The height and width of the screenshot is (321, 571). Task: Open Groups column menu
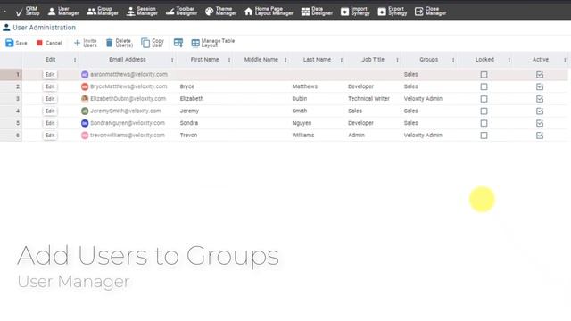(x=453, y=60)
